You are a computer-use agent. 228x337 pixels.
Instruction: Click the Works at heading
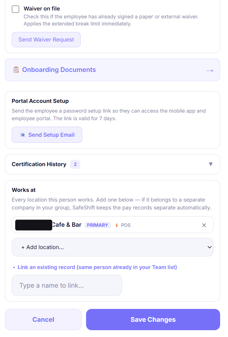24,190
